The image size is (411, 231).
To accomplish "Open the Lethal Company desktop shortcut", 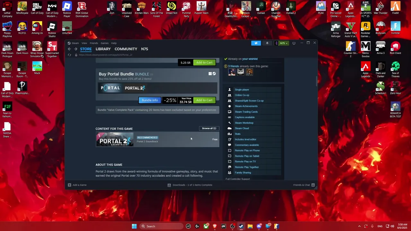I will (7, 10).
